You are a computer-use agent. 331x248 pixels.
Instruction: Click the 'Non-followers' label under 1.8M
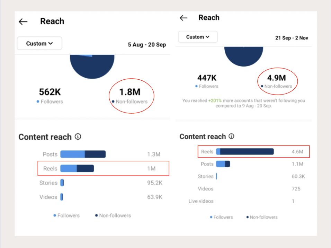click(x=129, y=101)
